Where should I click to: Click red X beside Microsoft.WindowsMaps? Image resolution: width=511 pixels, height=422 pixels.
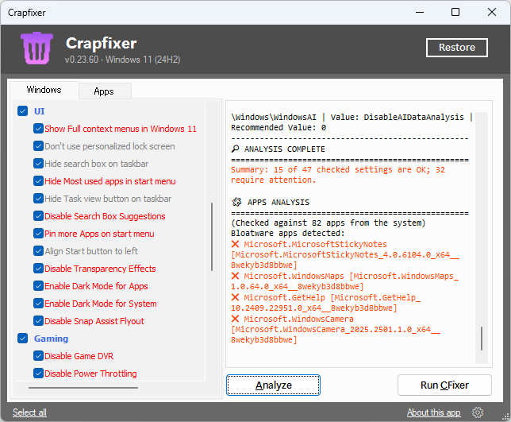(235, 276)
